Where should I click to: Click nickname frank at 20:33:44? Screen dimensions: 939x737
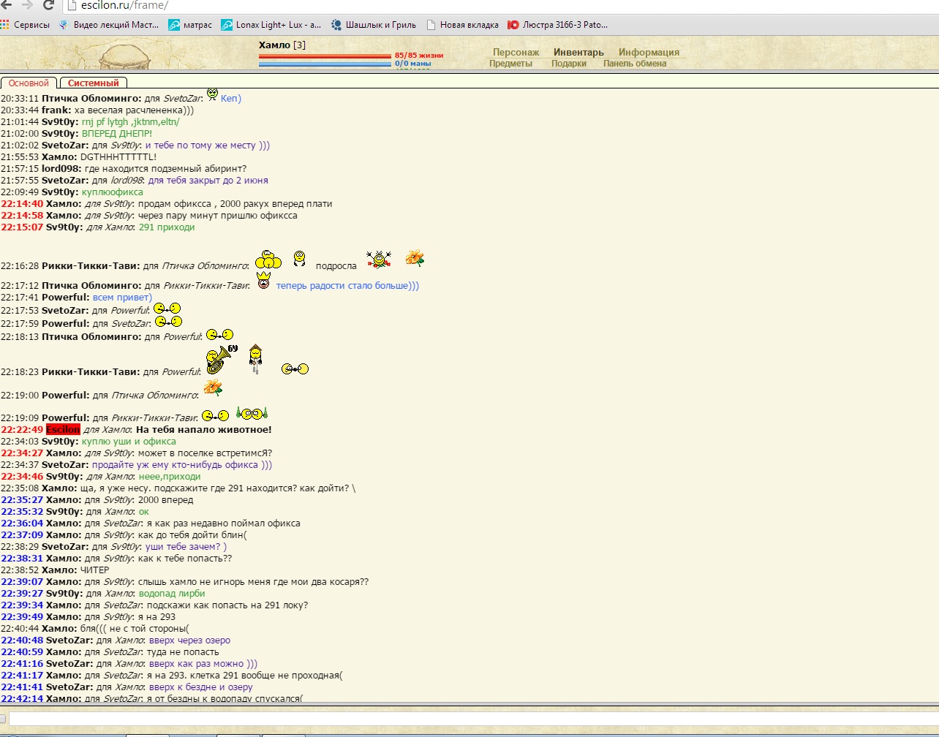pyautogui.click(x=56, y=110)
